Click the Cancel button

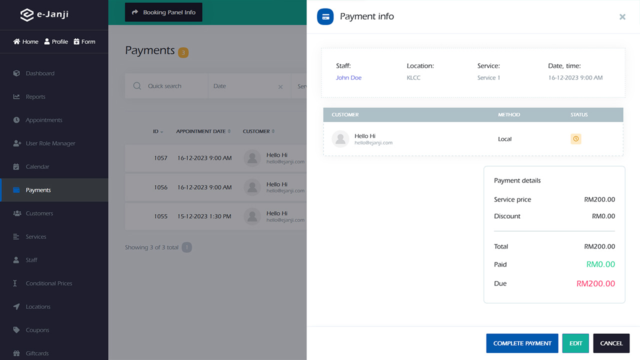coord(611,343)
